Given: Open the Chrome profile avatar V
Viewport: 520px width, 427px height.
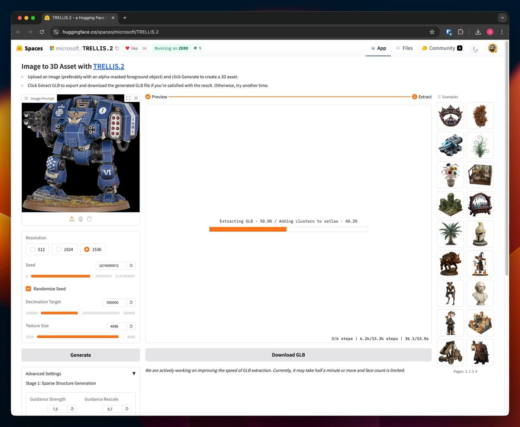Looking at the screenshot, I should [x=490, y=32].
